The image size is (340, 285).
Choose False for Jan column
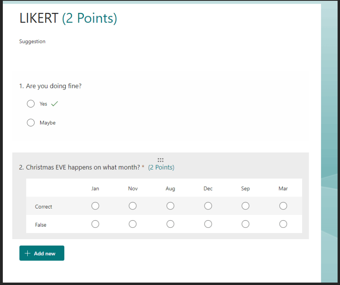point(95,224)
